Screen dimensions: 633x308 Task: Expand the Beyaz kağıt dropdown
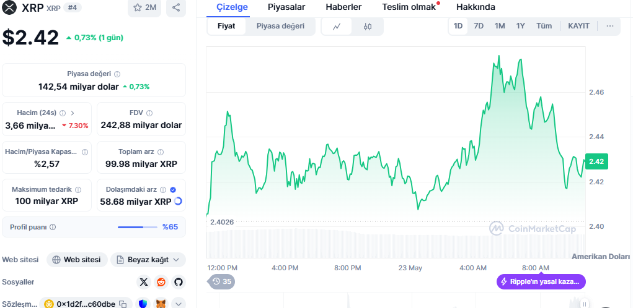pos(148,260)
